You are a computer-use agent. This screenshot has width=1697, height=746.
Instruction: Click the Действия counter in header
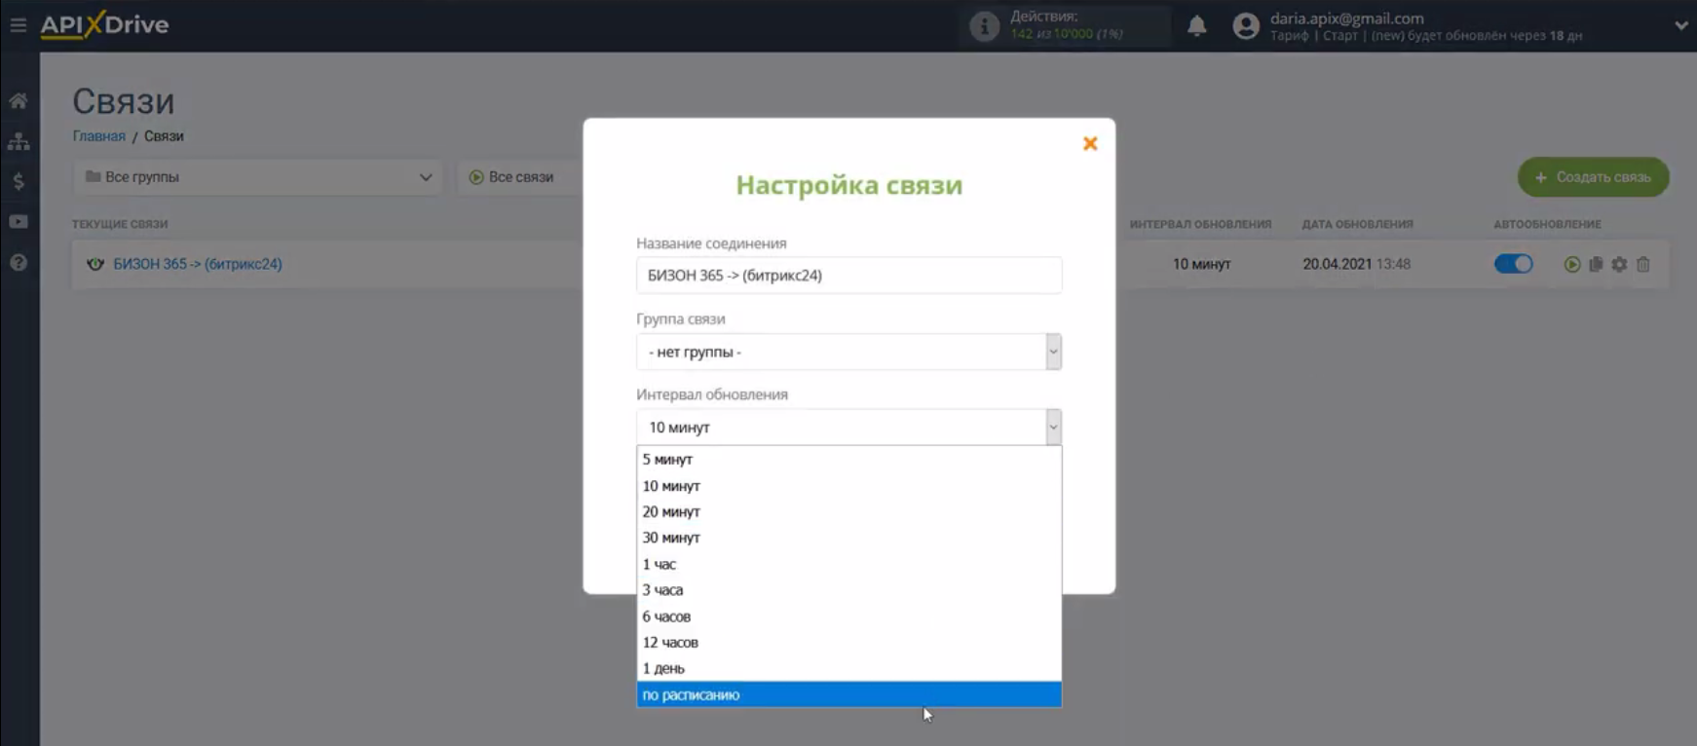click(x=1067, y=25)
